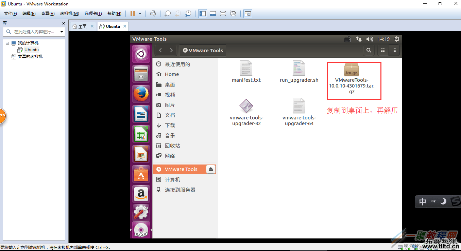Collapse the 我的计算机 tree node
The width and height of the screenshot is (461, 251).
click(7, 43)
